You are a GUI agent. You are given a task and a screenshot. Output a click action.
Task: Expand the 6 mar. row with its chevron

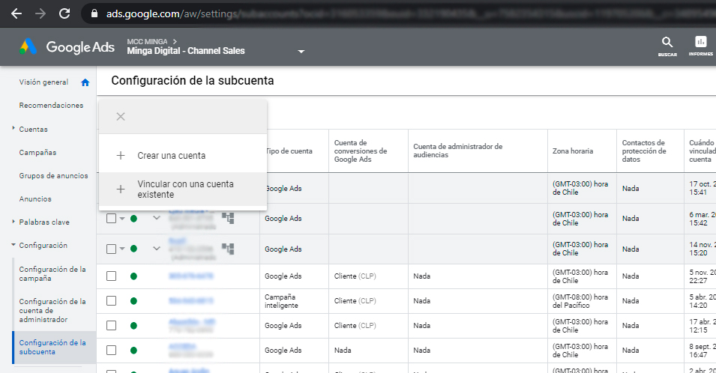(x=157, y=218)
